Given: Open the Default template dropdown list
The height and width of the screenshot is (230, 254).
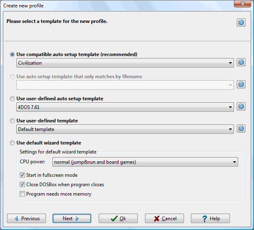Looking at the screenshot, I should pyautogui.click(x=125, y=129).
